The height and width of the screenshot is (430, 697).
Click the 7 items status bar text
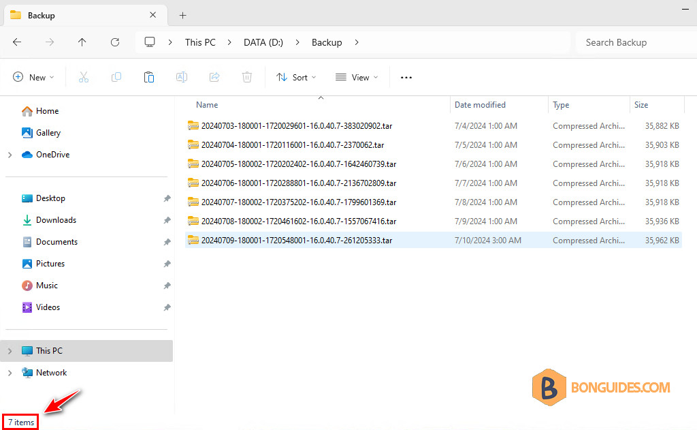pos(21,423)
